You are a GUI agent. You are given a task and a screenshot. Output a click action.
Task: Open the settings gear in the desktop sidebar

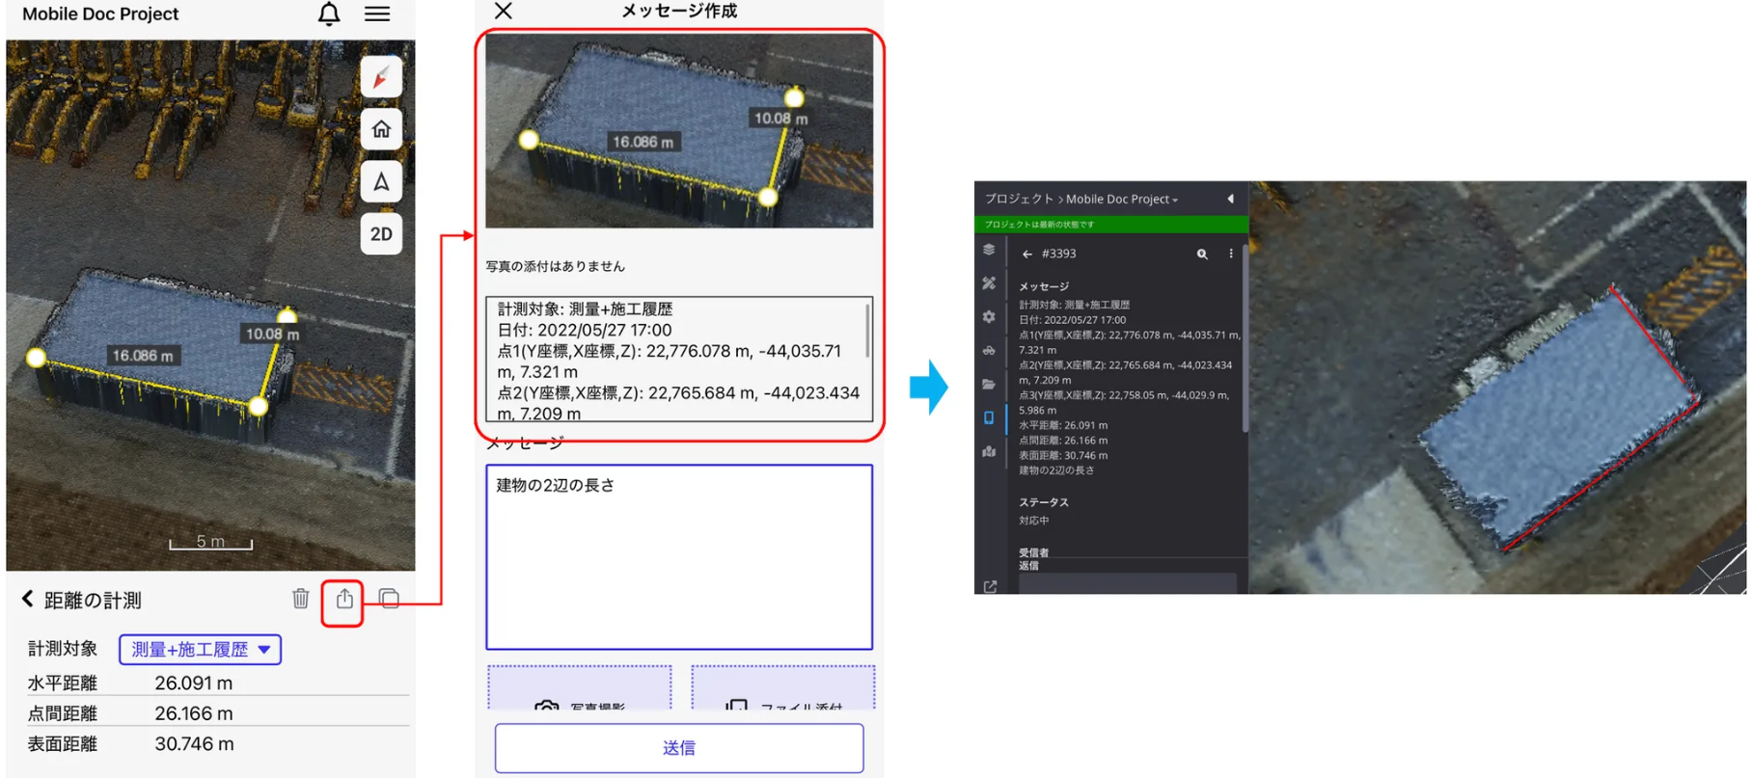pyautogui.click(x=989, y=316)
